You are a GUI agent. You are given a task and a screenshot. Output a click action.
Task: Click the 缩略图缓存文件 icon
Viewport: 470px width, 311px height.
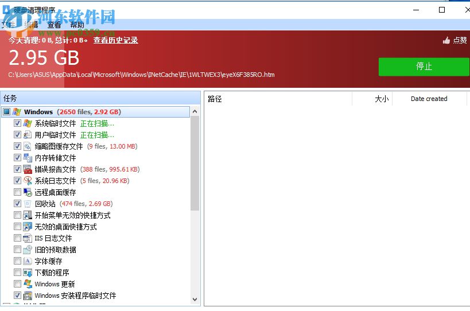[28, 146]
